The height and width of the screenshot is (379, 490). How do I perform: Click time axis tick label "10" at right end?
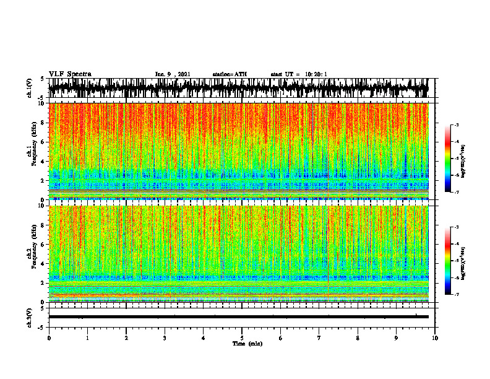coord(435,338)
